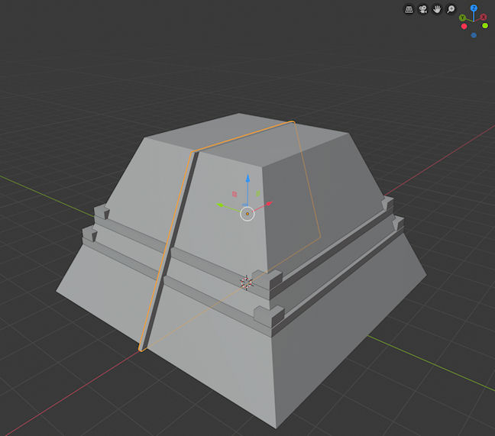The image size is (495, 436).
Task: Click the unlabeled red dot on navigation gizmo
Action: [x=464, y=27]
